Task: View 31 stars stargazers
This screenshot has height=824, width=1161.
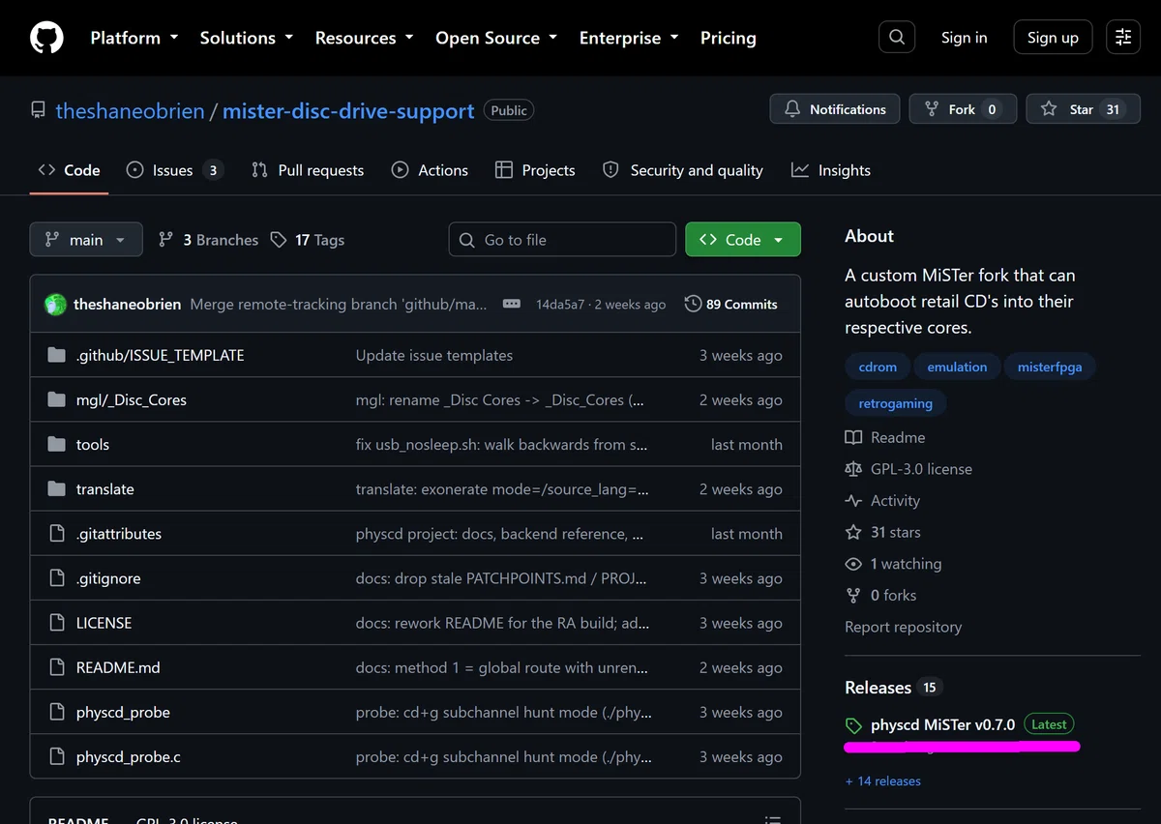Action: coord(882,532)
